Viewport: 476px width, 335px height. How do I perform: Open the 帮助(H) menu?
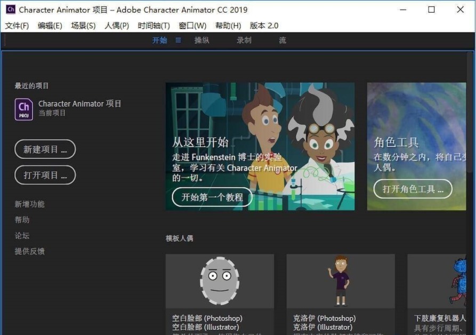(228, 26)
